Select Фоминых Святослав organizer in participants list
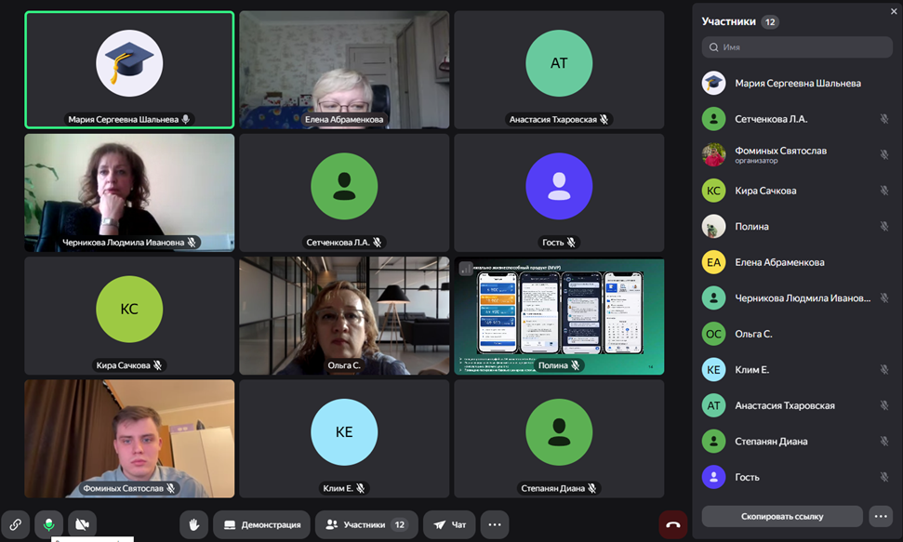 781,154
